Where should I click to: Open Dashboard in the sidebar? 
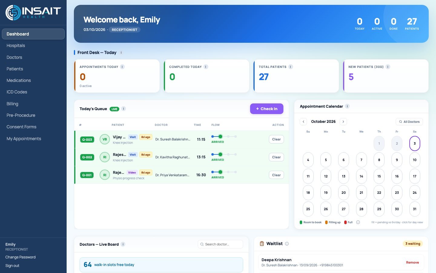tap(33, 34)
